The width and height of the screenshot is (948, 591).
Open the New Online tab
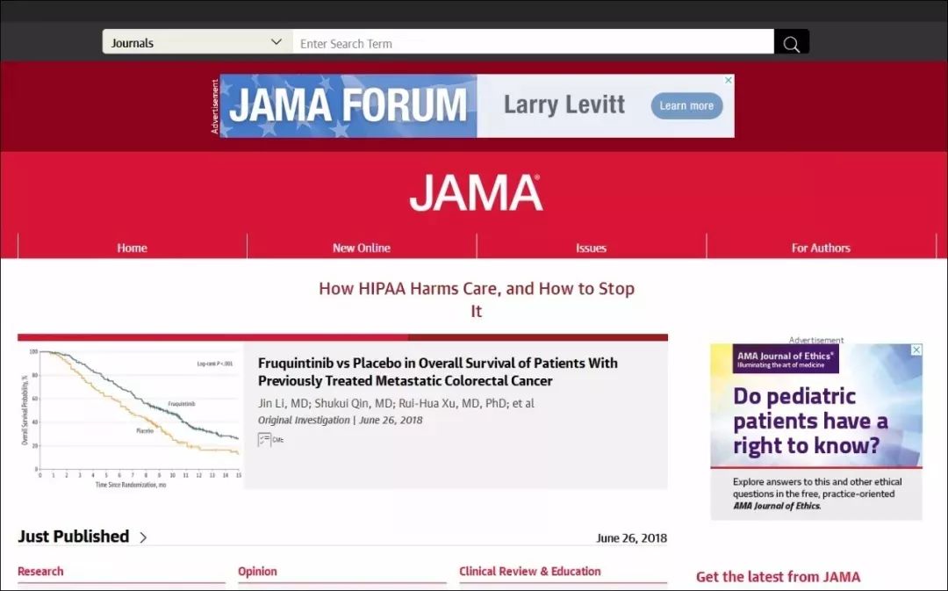362,248
